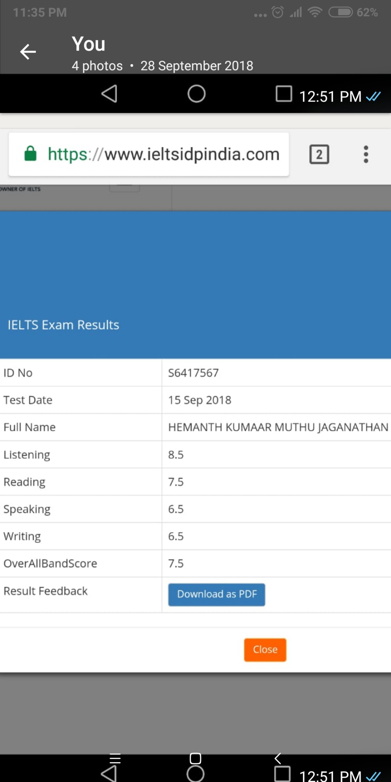Click the Download as PDF button
The height and width of the screenshot is (782, 391).
[x=217, y=595]
